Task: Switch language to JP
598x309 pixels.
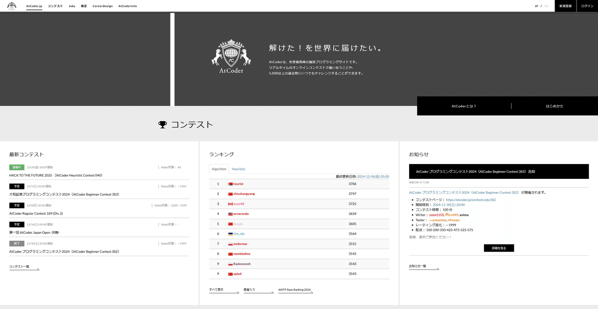Action: click(x=537, y=6)
